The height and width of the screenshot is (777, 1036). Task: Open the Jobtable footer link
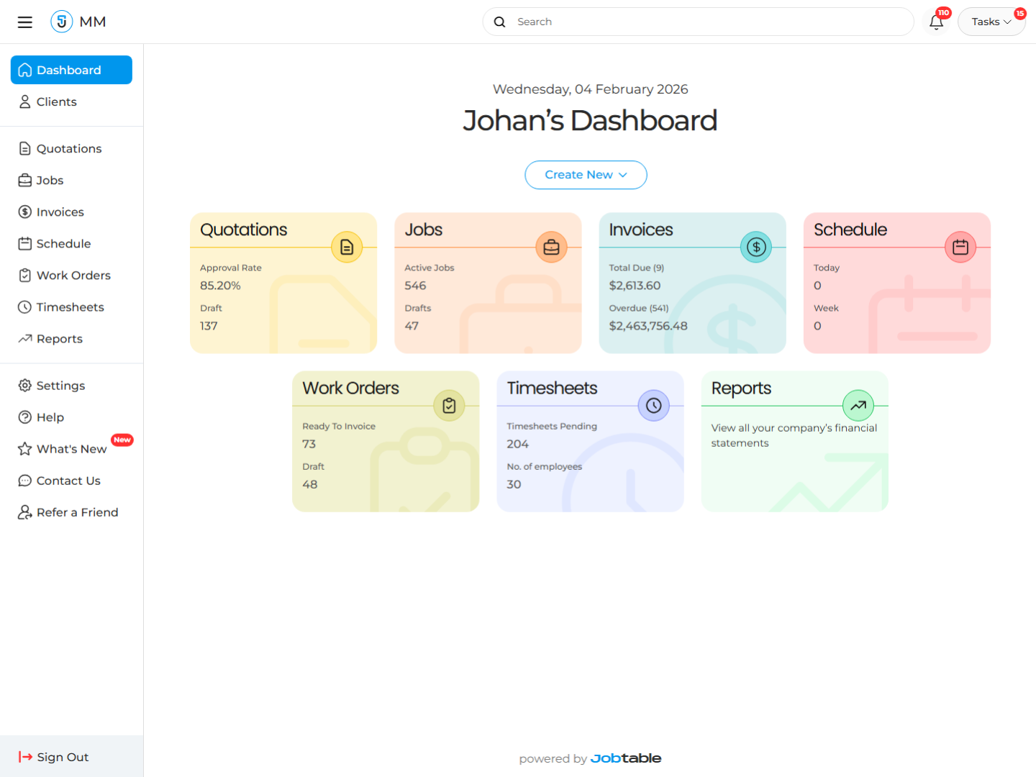click(x=625, y=758)
